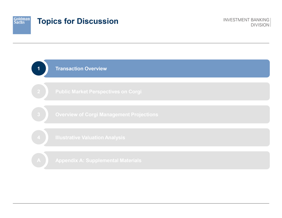Click the top horizontal divider line

pyautogui.click(x=141, y=43)
